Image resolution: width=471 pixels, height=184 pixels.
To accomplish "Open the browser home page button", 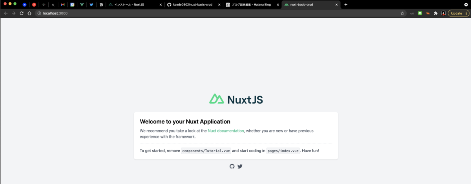I will [29, 13].
